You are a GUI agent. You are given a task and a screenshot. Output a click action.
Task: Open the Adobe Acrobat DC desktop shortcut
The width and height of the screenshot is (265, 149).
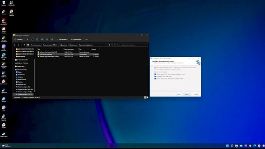pos(4,22)
